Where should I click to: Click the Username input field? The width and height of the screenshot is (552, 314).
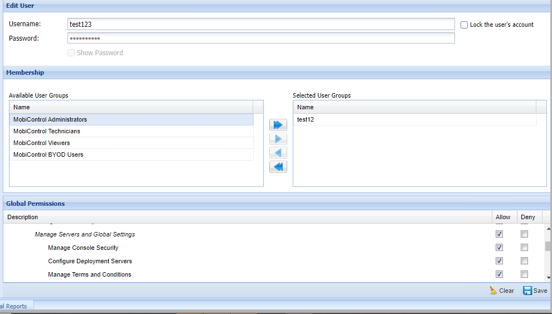tap(260, 24)
